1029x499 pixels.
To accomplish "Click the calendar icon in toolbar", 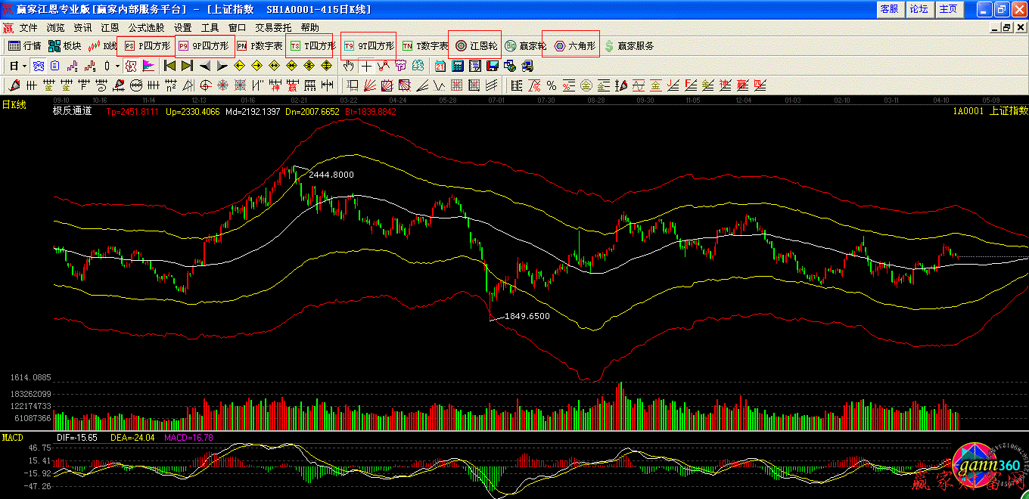I will pyautogui.click(x=440, y=66).
